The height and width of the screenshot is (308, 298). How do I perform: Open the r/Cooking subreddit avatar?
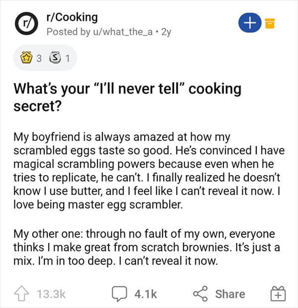point(26,23)
